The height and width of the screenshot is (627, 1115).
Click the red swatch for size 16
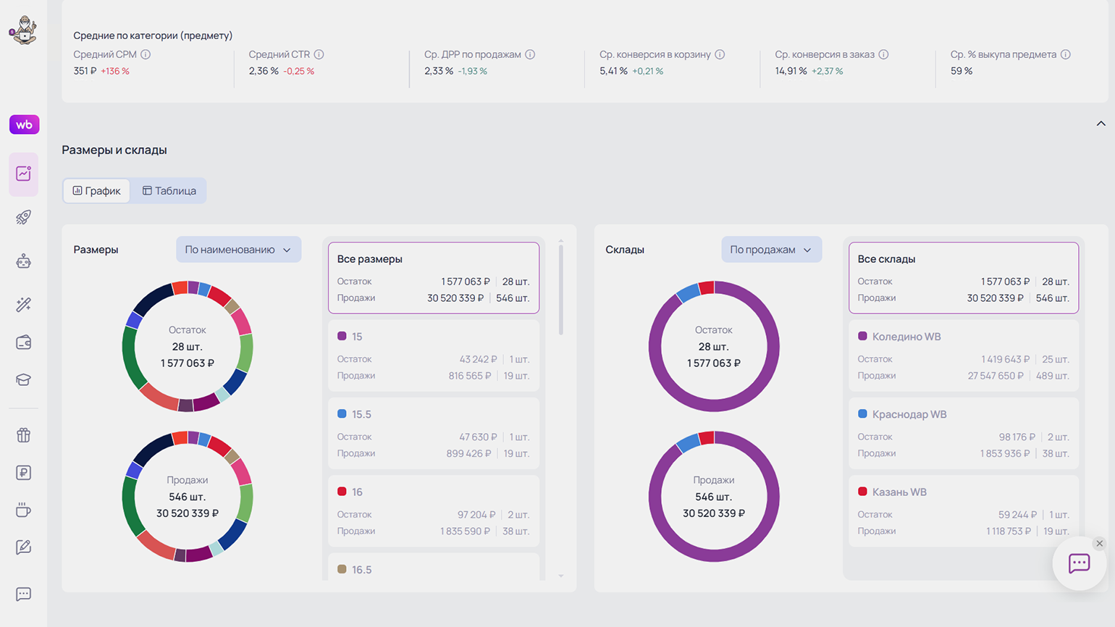pos(342,492)
